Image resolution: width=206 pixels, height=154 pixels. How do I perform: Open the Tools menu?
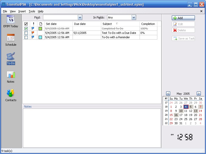click(x=32, y=11)
